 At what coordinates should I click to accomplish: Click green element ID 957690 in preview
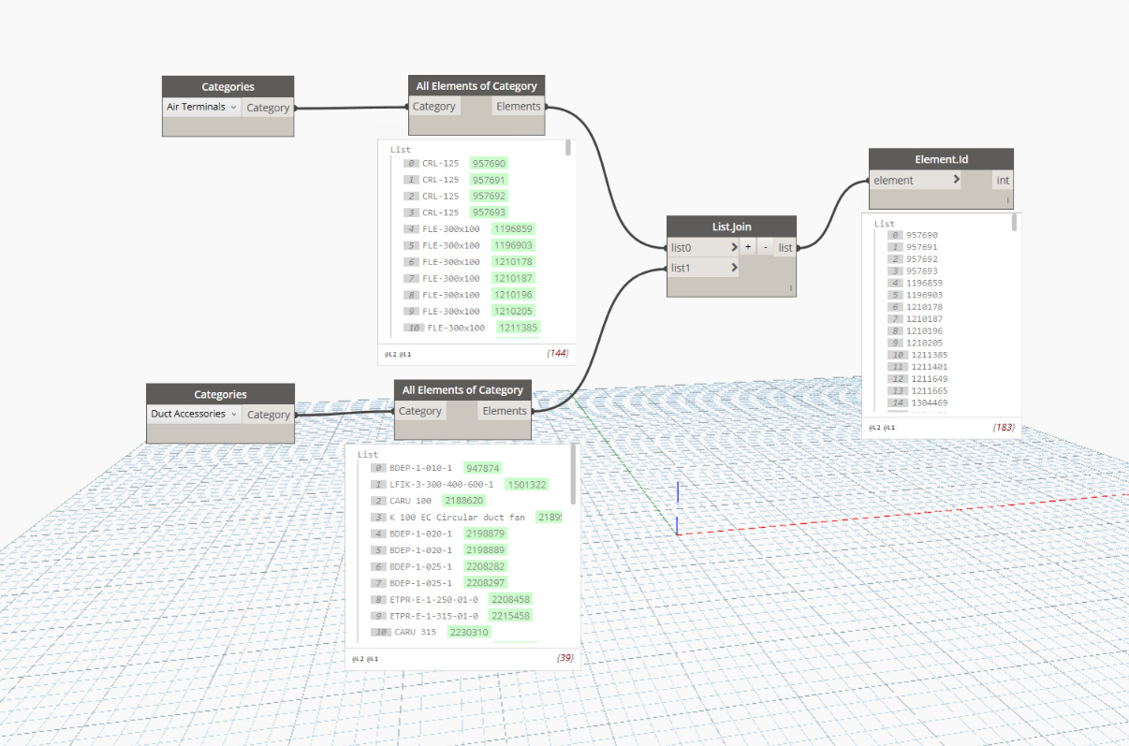point(489,164)
